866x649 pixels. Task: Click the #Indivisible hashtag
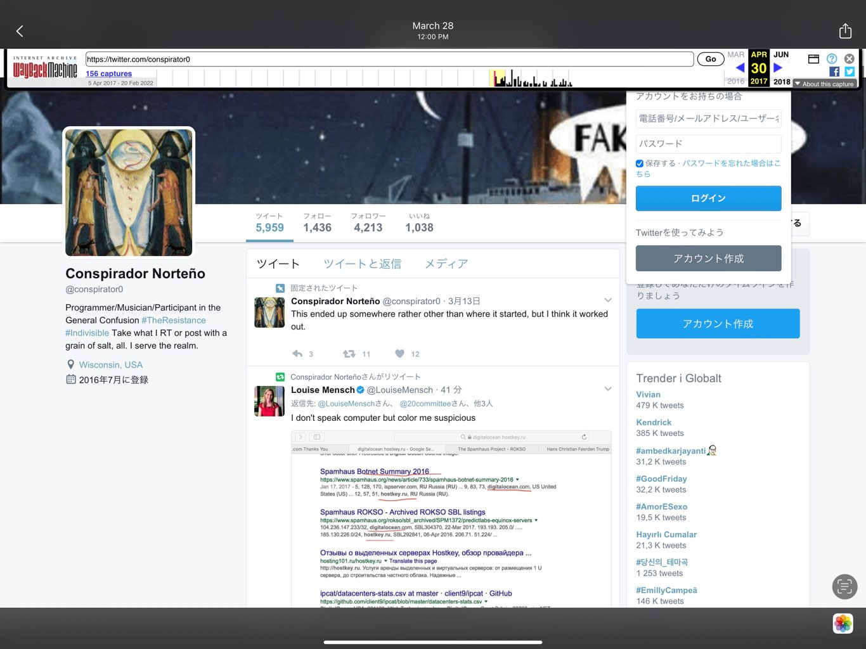pos(87,333)
